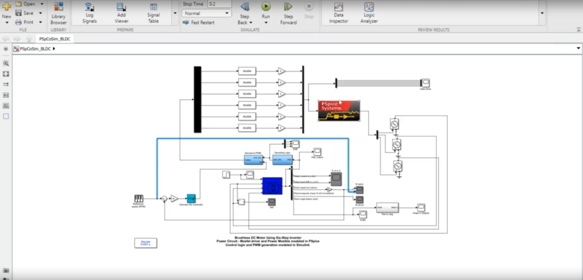Click the Hide/Show Explorer Bar icon
583x280 pixels.
coord(6,49)
